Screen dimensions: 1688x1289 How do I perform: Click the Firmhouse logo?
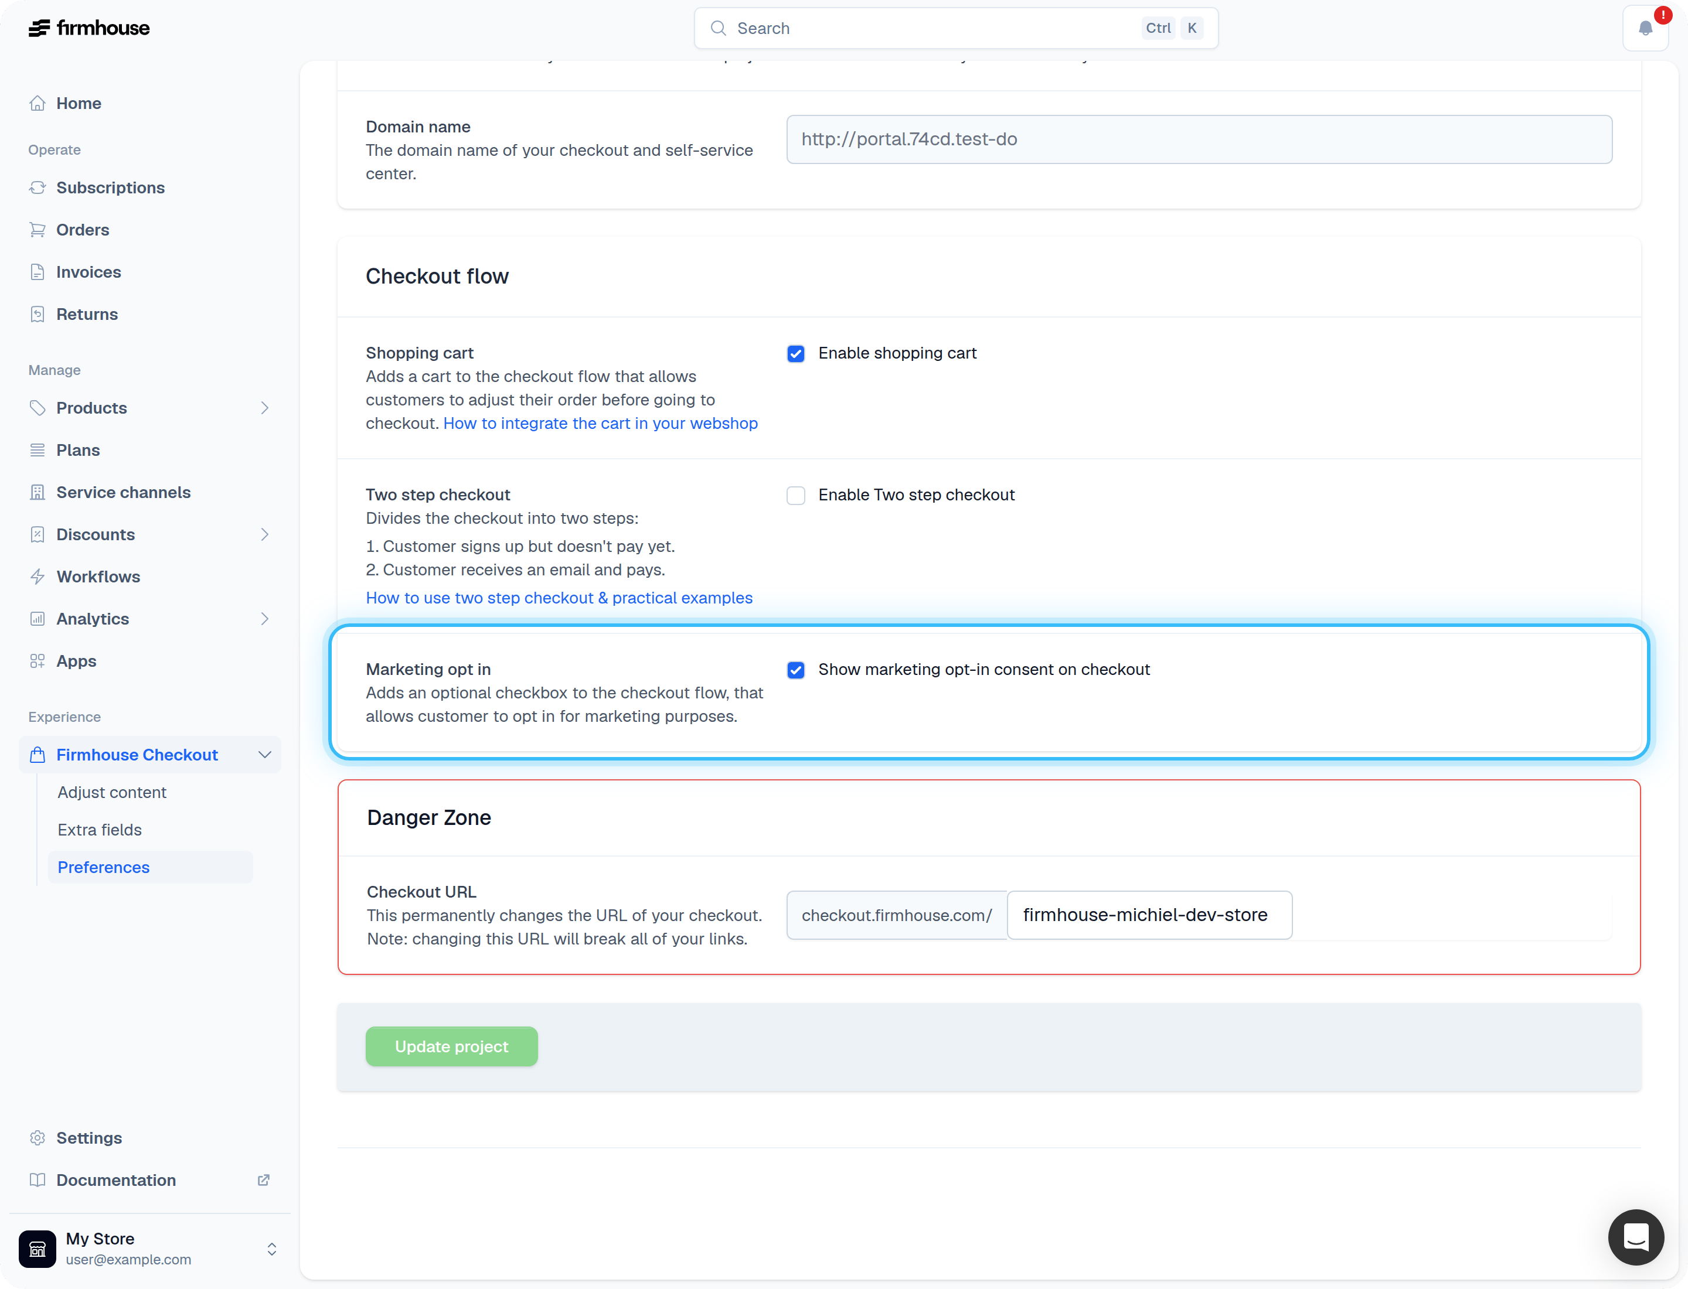[x=89, y=28]
